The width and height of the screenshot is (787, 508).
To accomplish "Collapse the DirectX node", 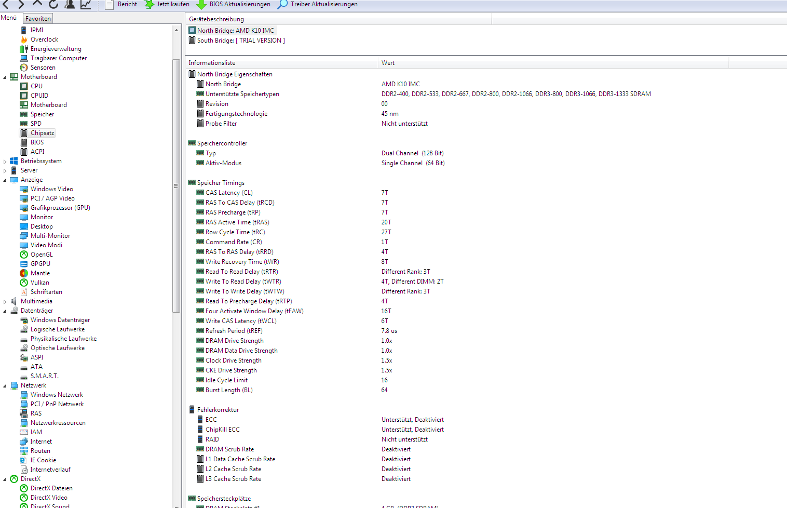I will coord(5,479).
